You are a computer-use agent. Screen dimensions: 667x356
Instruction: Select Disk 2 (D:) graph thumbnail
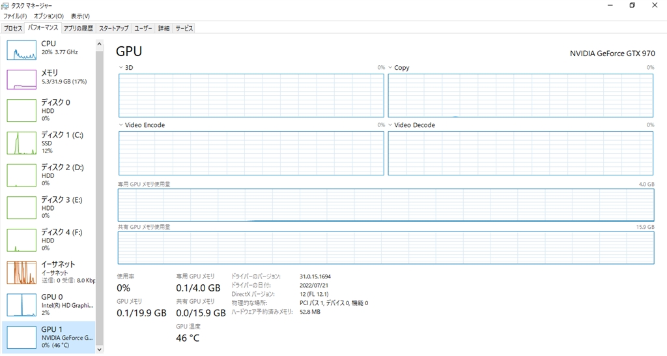pos(21,175)
